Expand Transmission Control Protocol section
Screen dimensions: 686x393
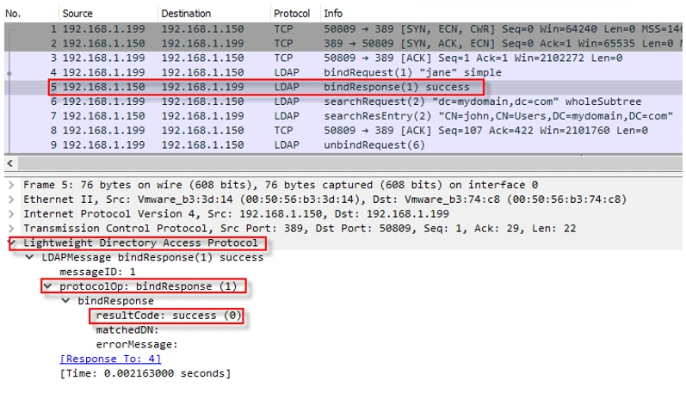[x=11, y=229]
